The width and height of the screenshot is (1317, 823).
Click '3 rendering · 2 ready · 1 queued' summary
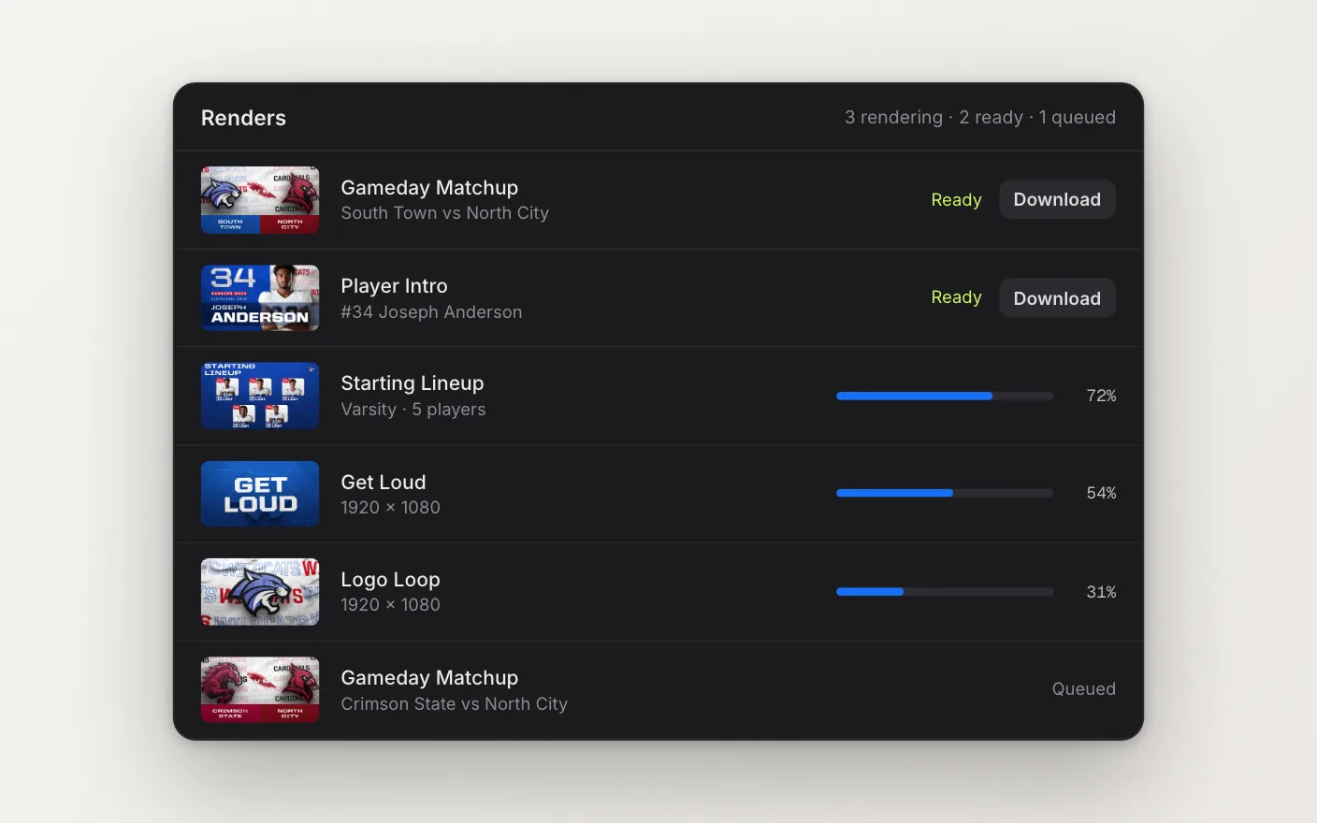pyautogui.click(x=980, y=117)
